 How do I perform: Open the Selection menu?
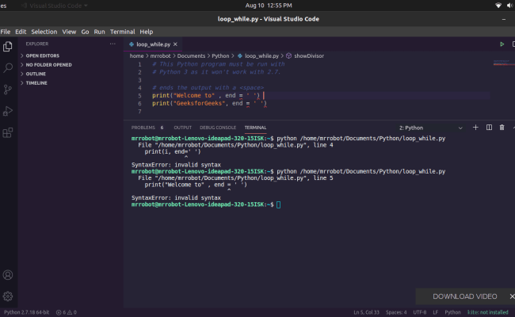click(44, 32)
